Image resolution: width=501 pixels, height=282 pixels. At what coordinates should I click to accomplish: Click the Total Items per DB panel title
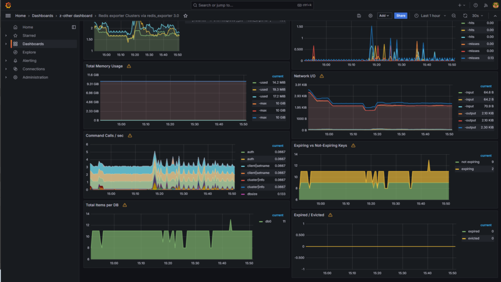click(x=102, y=205)
